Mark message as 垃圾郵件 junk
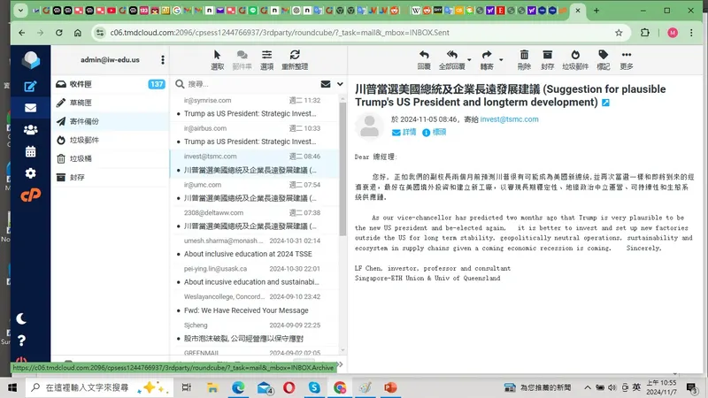The width and height of the screenshot is (708, 398). click(575, 59)
